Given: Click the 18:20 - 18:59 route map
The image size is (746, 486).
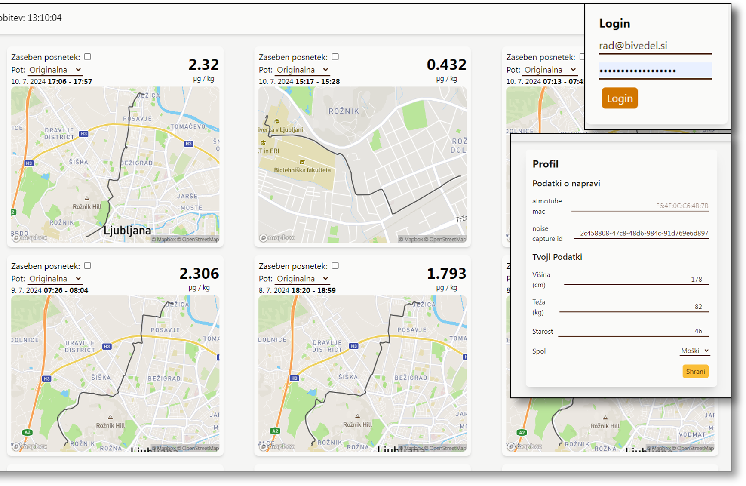Looking at the screenshot, I should click(x=362, y=373).
